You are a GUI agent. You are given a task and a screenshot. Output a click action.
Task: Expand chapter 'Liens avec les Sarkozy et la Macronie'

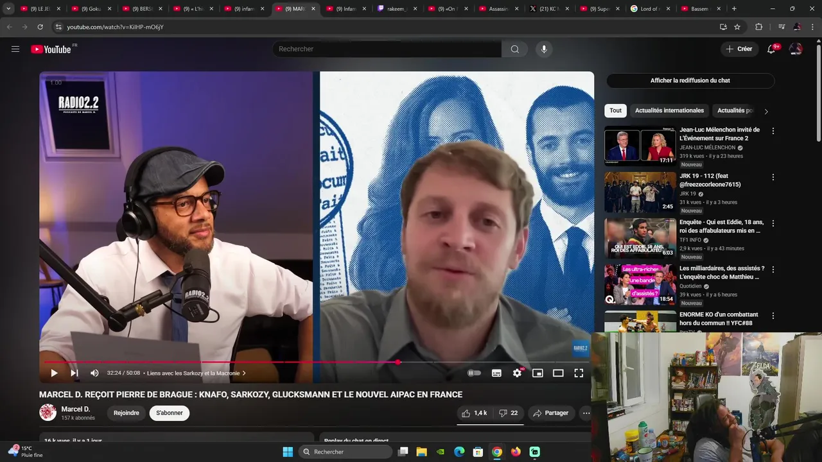tap(196, 373)
